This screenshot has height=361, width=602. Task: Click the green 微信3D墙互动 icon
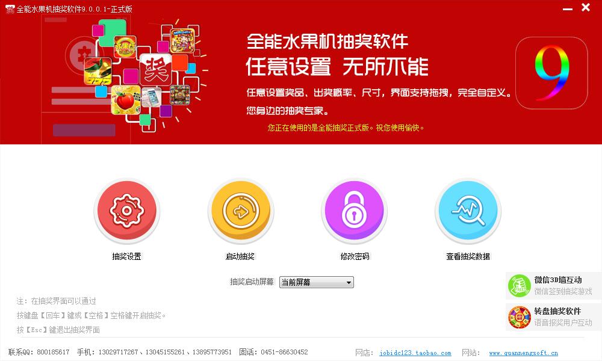tap(519, 286)
